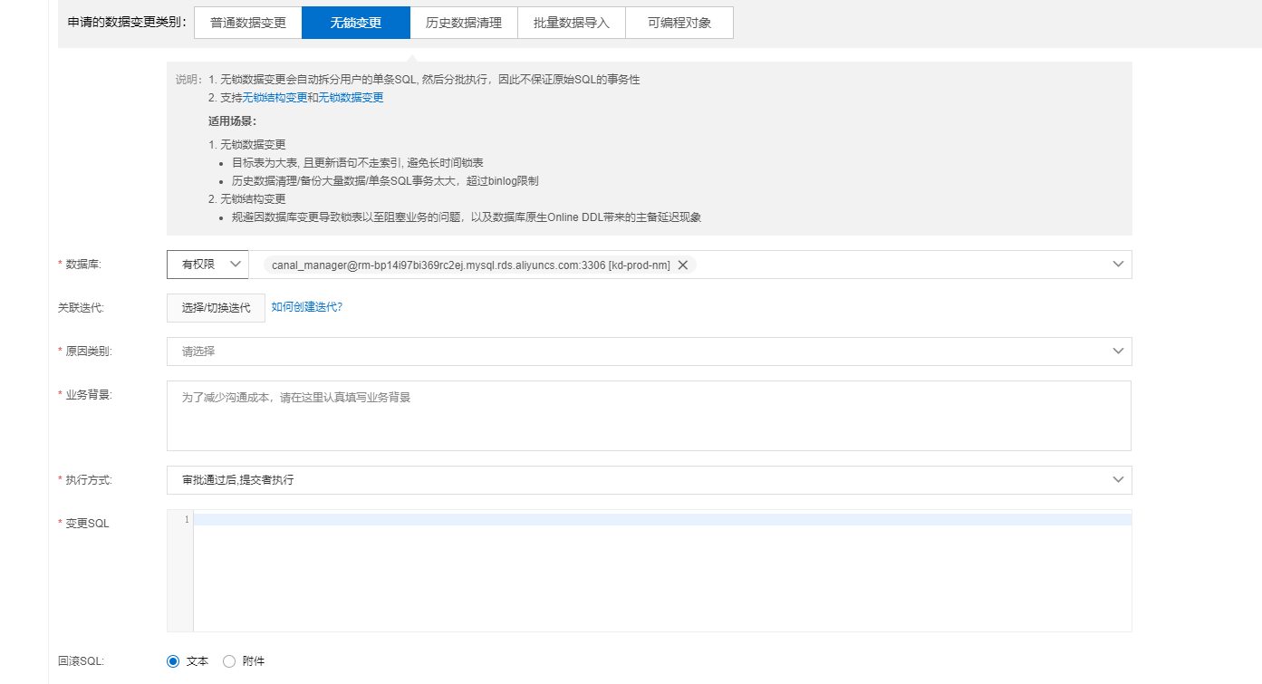Remove the canal_manager database tag
The image size is (1262, 684).
(x=683, y=265)
